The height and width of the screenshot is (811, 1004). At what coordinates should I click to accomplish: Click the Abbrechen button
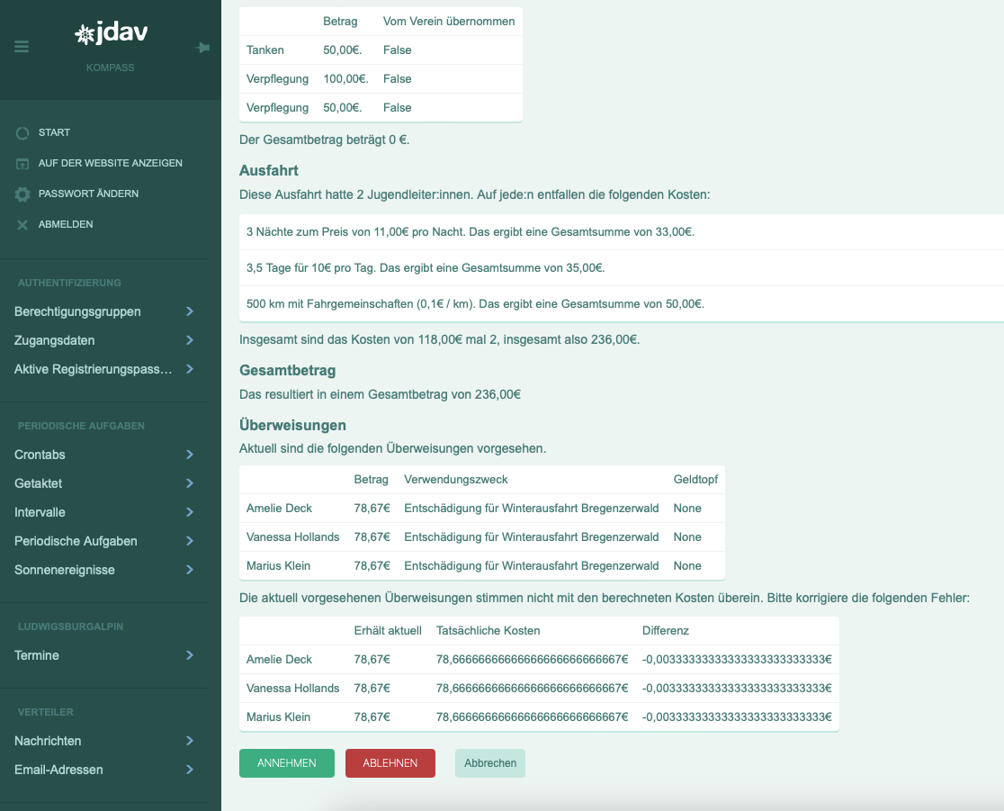489,763
